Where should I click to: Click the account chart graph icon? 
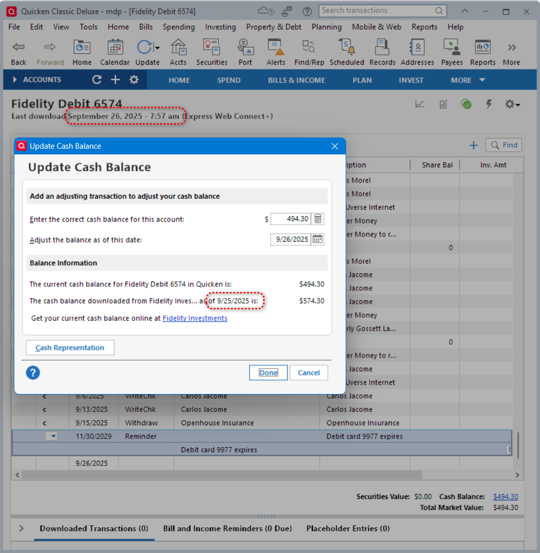coord(420,104)
